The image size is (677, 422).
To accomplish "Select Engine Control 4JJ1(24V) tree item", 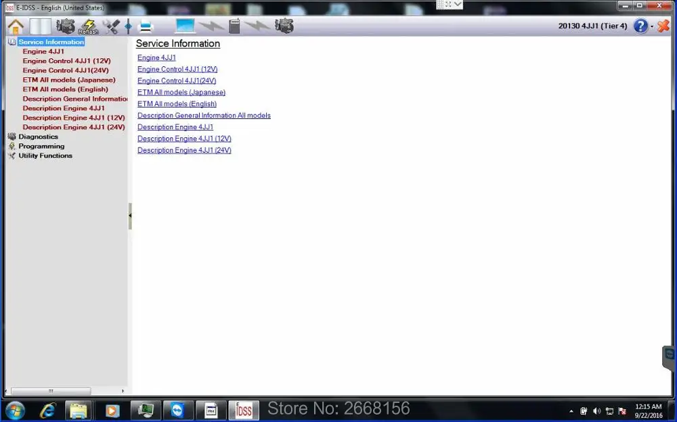I will pyautogui.click(x=66, y=70).
